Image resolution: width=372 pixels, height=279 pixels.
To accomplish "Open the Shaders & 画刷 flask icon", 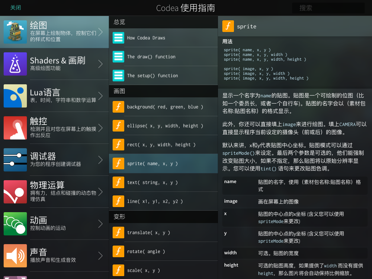I will (15, 64).
